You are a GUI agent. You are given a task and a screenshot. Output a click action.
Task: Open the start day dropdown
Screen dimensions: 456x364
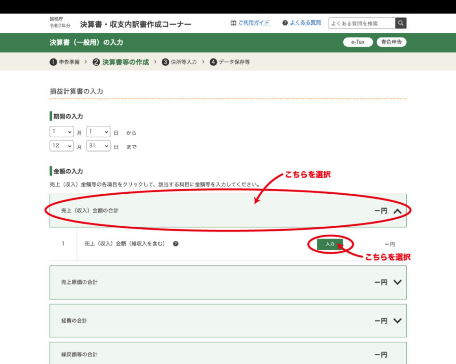click(98, 132)
